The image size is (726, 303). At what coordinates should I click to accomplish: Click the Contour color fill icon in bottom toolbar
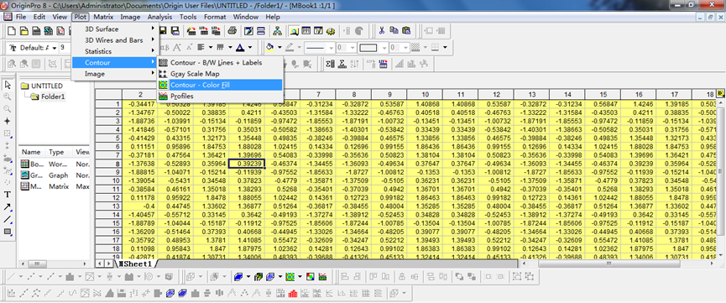[290, 277]
